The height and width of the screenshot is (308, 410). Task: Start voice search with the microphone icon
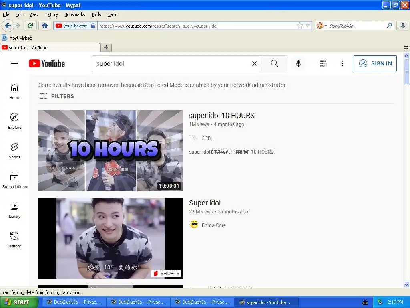click(299, 63)
